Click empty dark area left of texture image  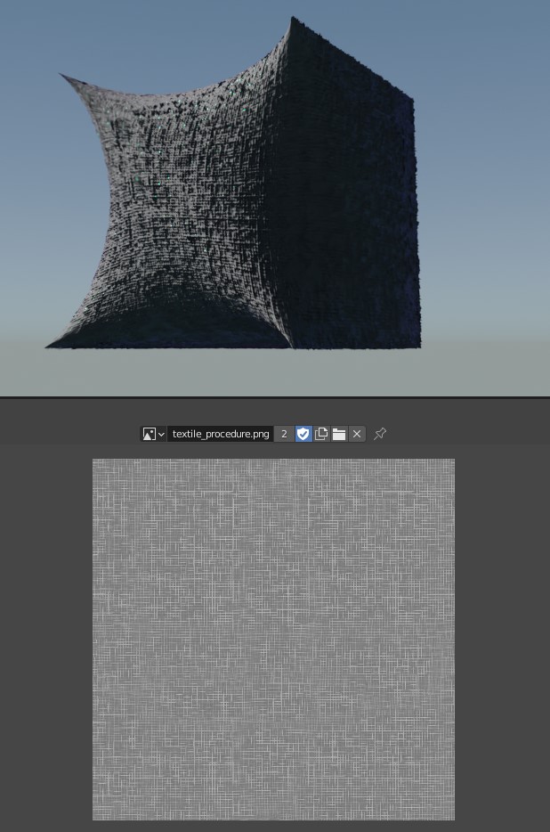click(44, 639)
